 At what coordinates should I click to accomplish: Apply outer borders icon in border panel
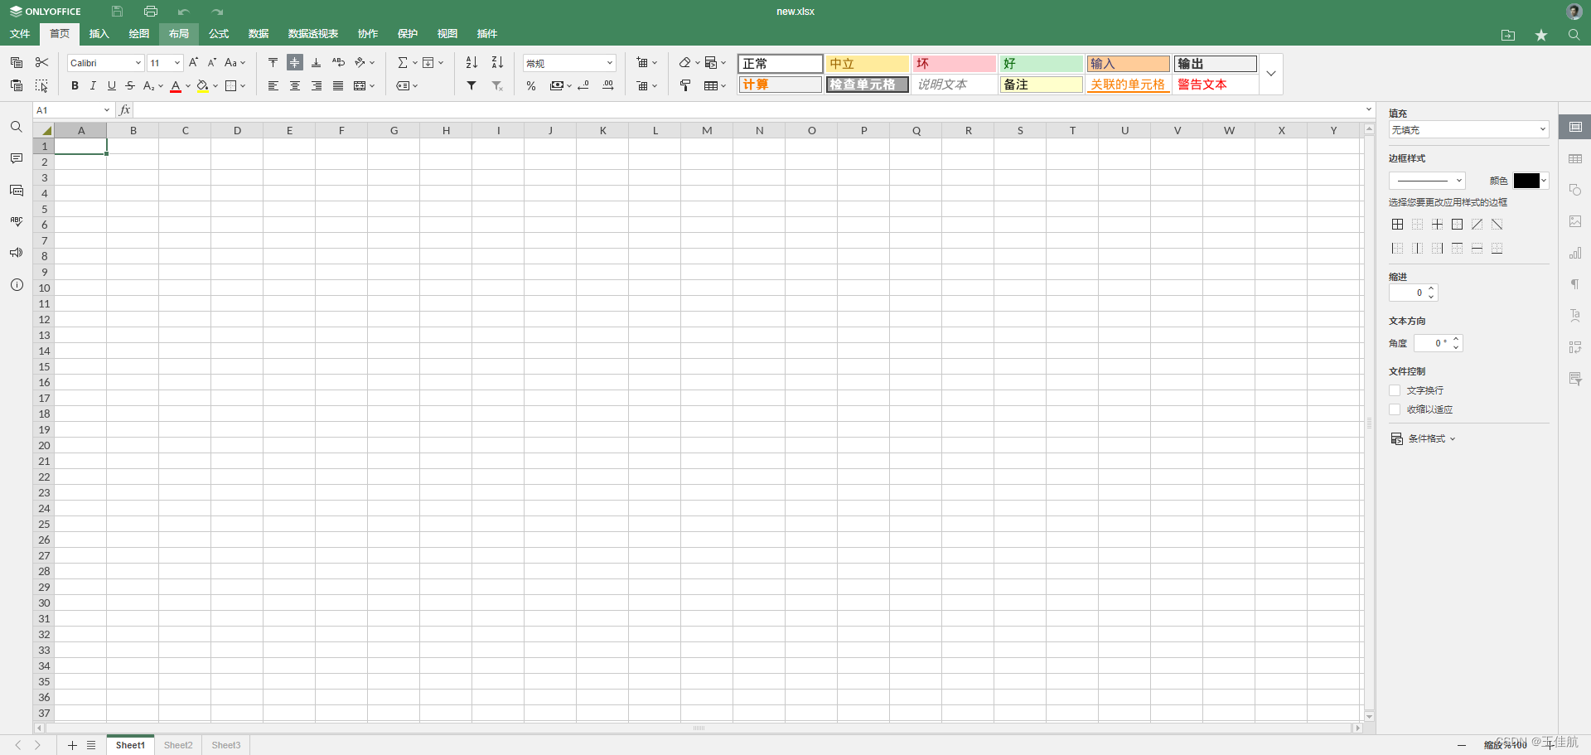coord(1457,225)
